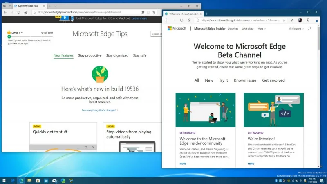This screenshot has height=184, width=327.
Task: Open the Download menu item
Action: 233,29
